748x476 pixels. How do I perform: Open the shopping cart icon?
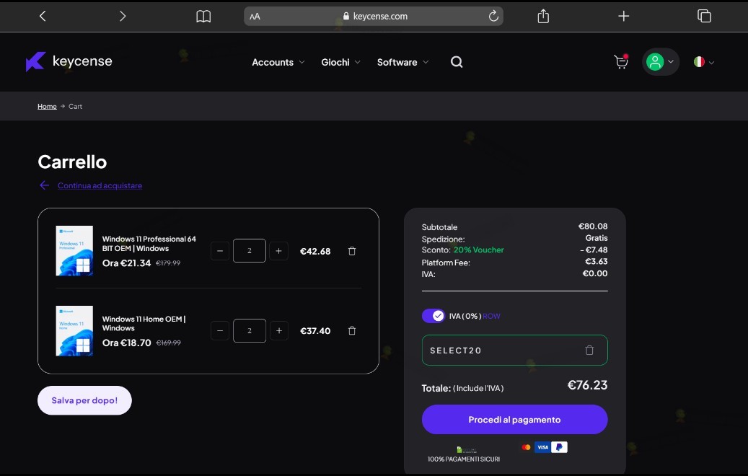(x=621, y=62)
